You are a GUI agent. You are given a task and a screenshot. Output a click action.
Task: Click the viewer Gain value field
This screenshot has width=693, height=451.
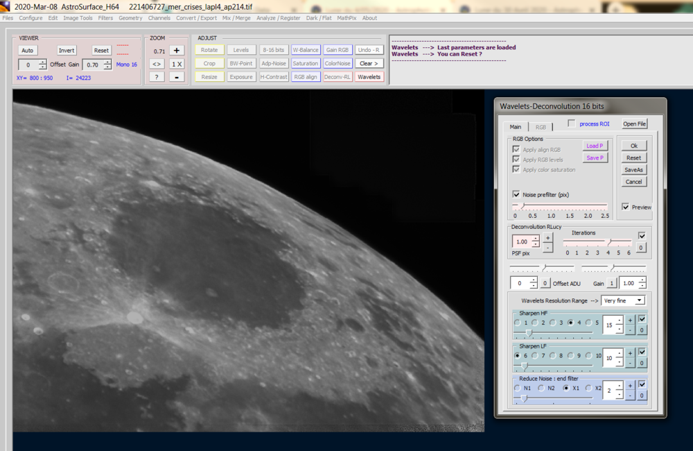(x=94, y=65)
